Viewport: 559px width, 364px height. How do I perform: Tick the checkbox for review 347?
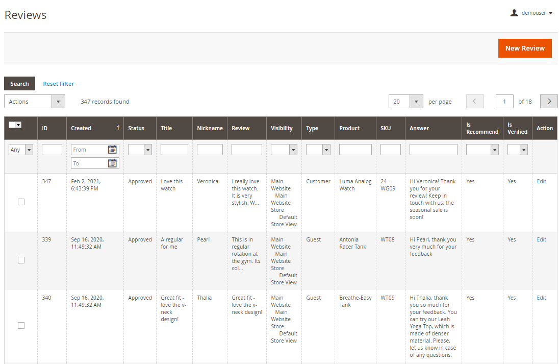point(21,202)
